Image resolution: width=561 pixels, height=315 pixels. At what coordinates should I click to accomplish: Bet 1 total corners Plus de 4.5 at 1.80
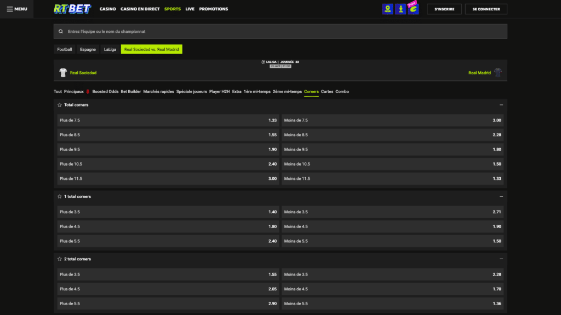[168, 227]
